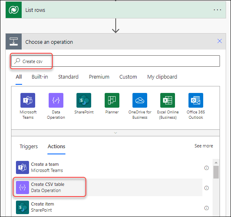Select the Office 365 Outlook connector icon
The image size is (231, 217).
tap(196, 100)
